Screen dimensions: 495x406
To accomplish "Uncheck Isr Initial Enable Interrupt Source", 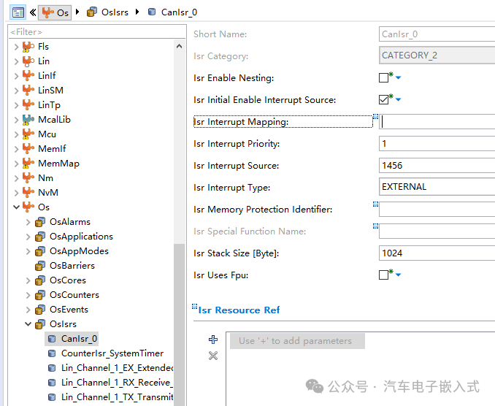I will [384, 100].
